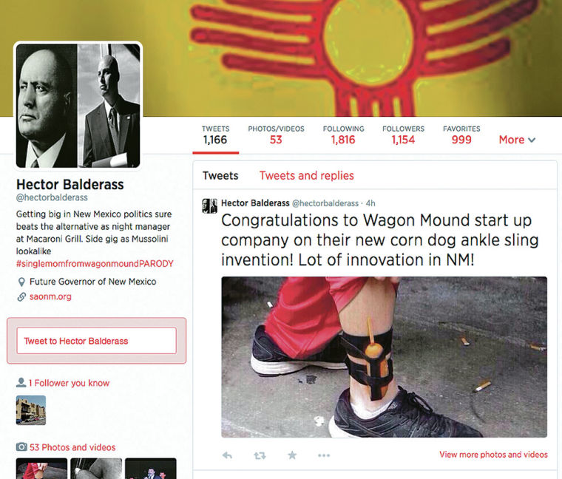The height and width of the screenshot is (479, 562).
Task: Open the Photos/Videos count of 53
Action: click(276, 135)
